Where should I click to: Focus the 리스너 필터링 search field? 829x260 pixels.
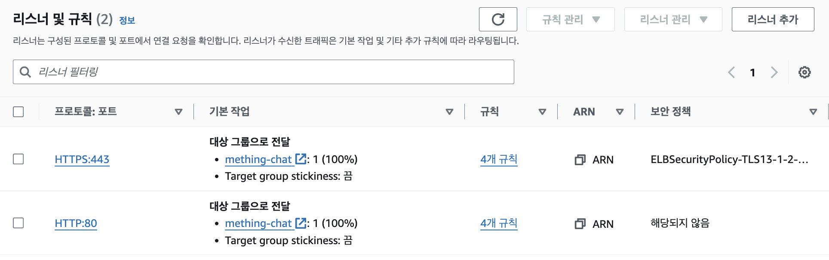[264, 72]
